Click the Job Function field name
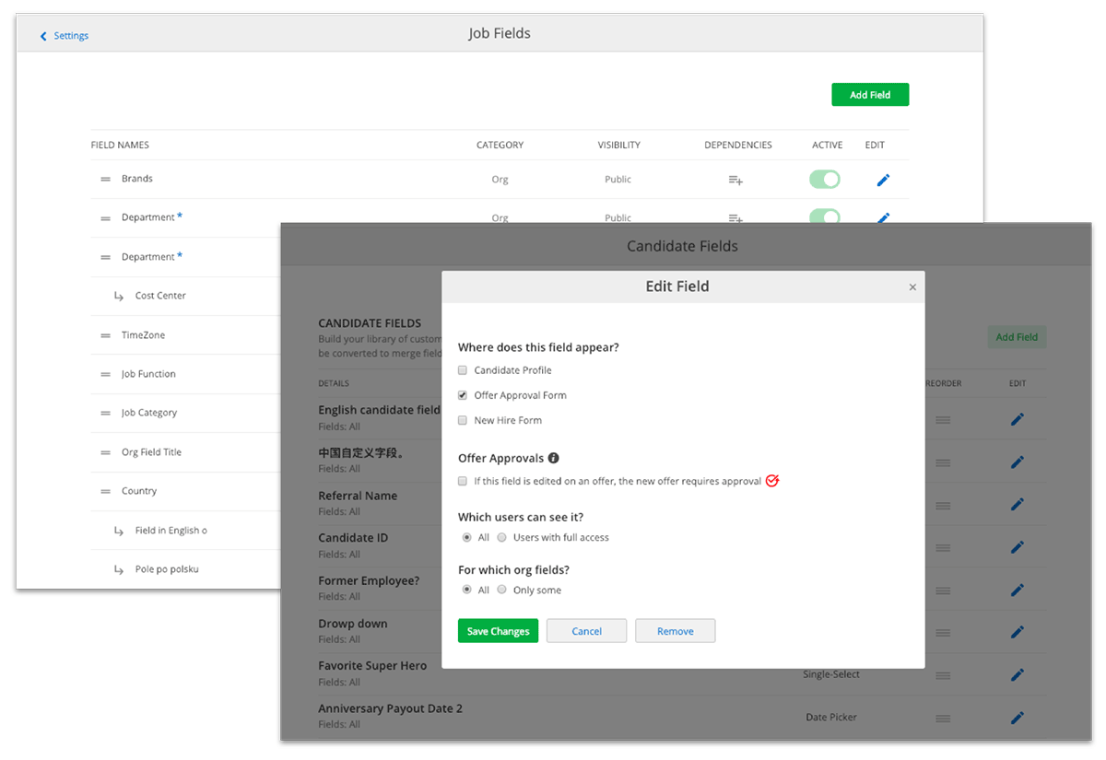 pyautogui.click(x=148, y=374)
